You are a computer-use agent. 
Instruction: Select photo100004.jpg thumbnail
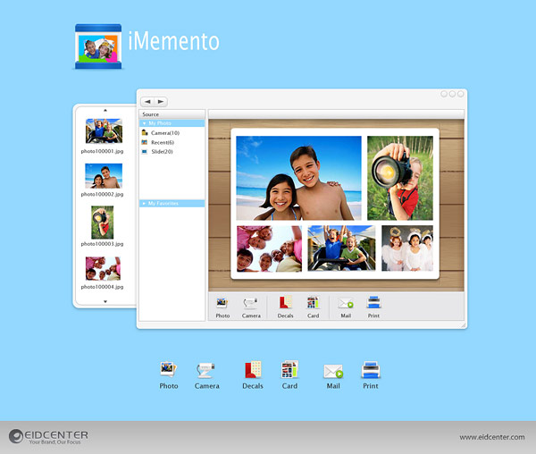tap(103, 269)
